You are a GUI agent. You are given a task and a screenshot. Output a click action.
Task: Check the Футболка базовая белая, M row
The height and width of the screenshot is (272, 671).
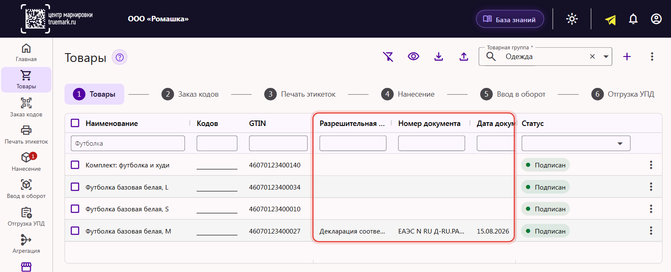coord(75,231)
